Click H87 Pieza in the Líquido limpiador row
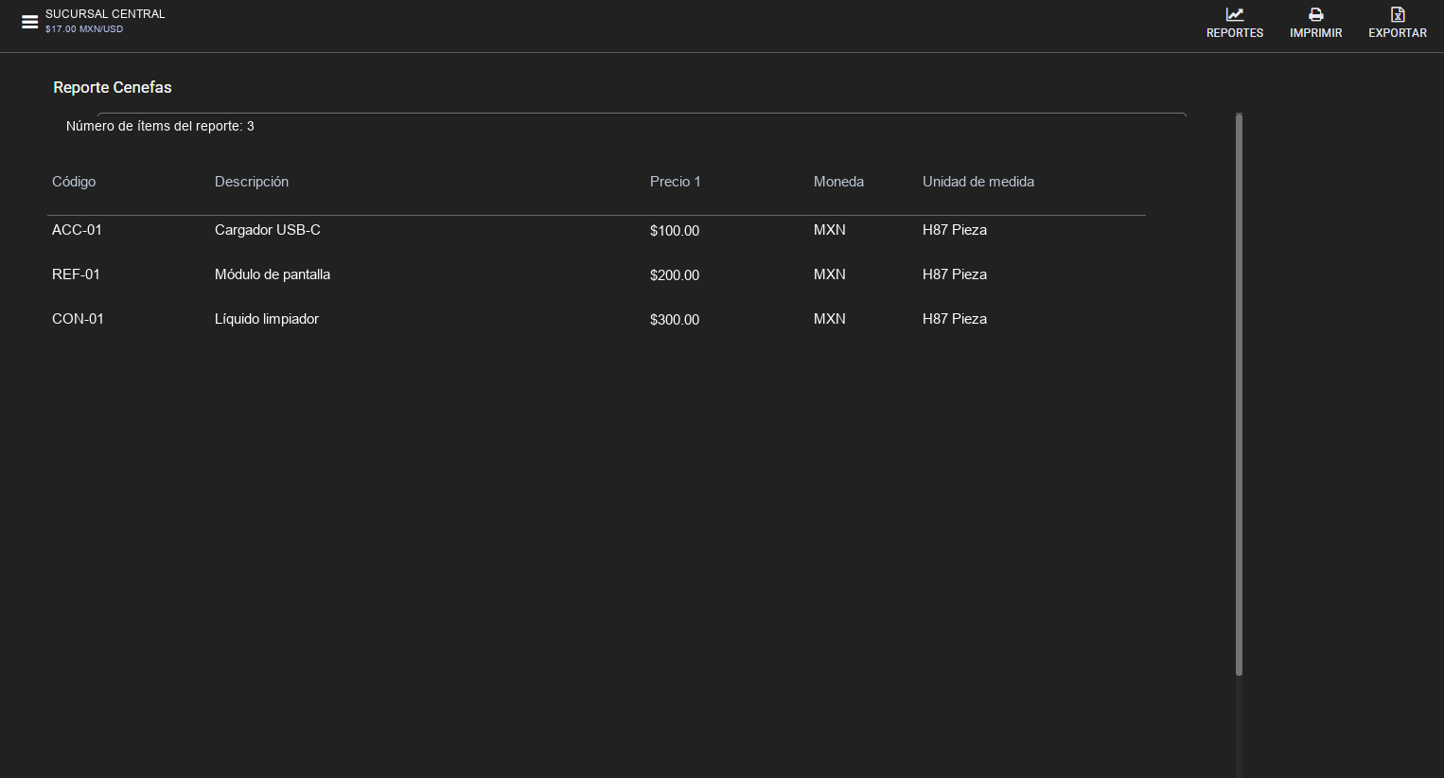This screenshot has height=778, width=1444. [x=955, y=319]
